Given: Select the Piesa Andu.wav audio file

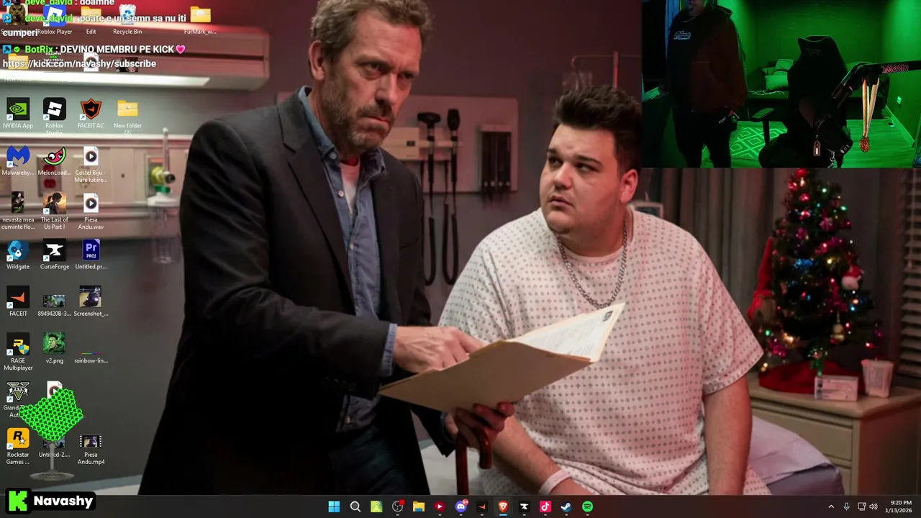Looking at the screenshot, I should click(x=91, y=211).
